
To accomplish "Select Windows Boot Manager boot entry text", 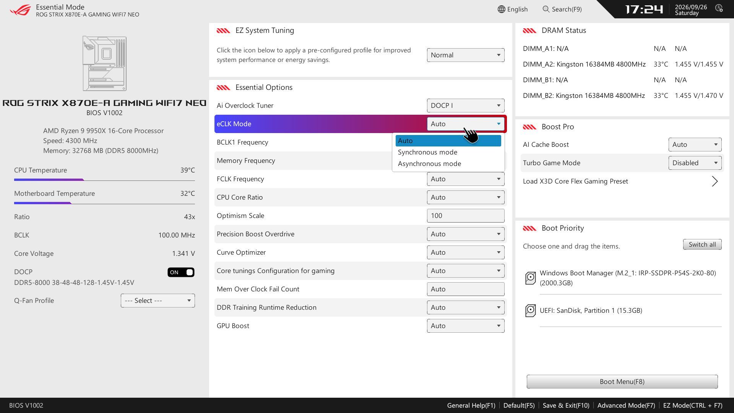I will click(x=628, y=278).
